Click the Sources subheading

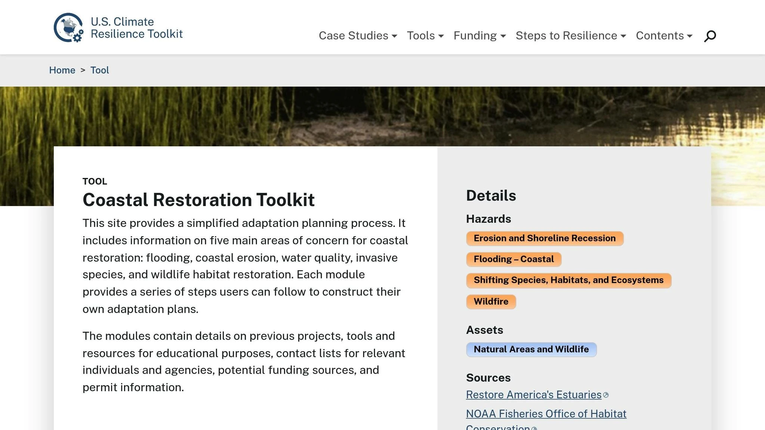pos(488,378)
